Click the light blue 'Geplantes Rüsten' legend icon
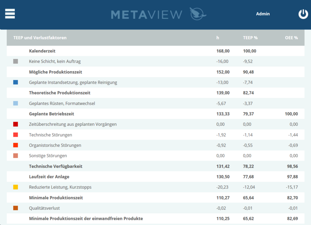The width and height of the screenshot is (311, 225). (x=16, y=103)
